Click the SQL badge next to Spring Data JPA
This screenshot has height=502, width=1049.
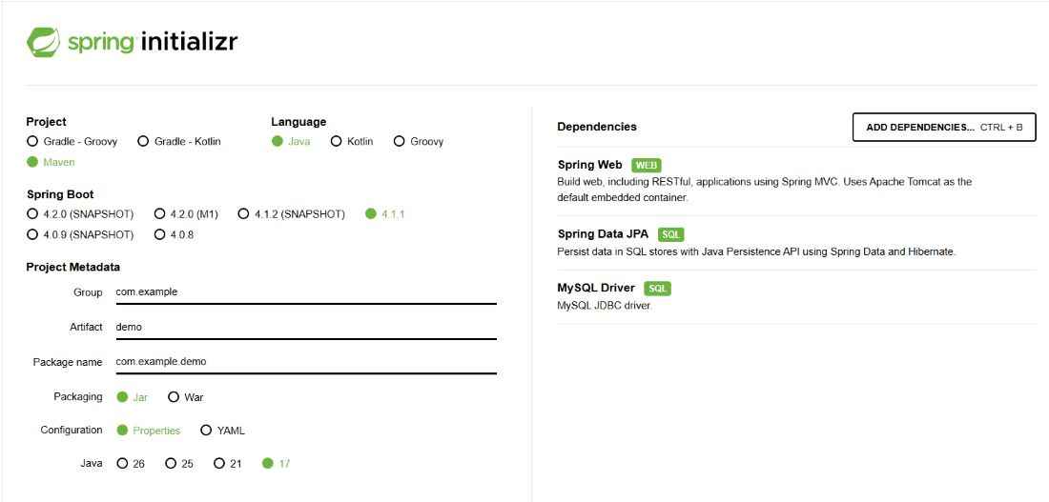pos(671,234)
